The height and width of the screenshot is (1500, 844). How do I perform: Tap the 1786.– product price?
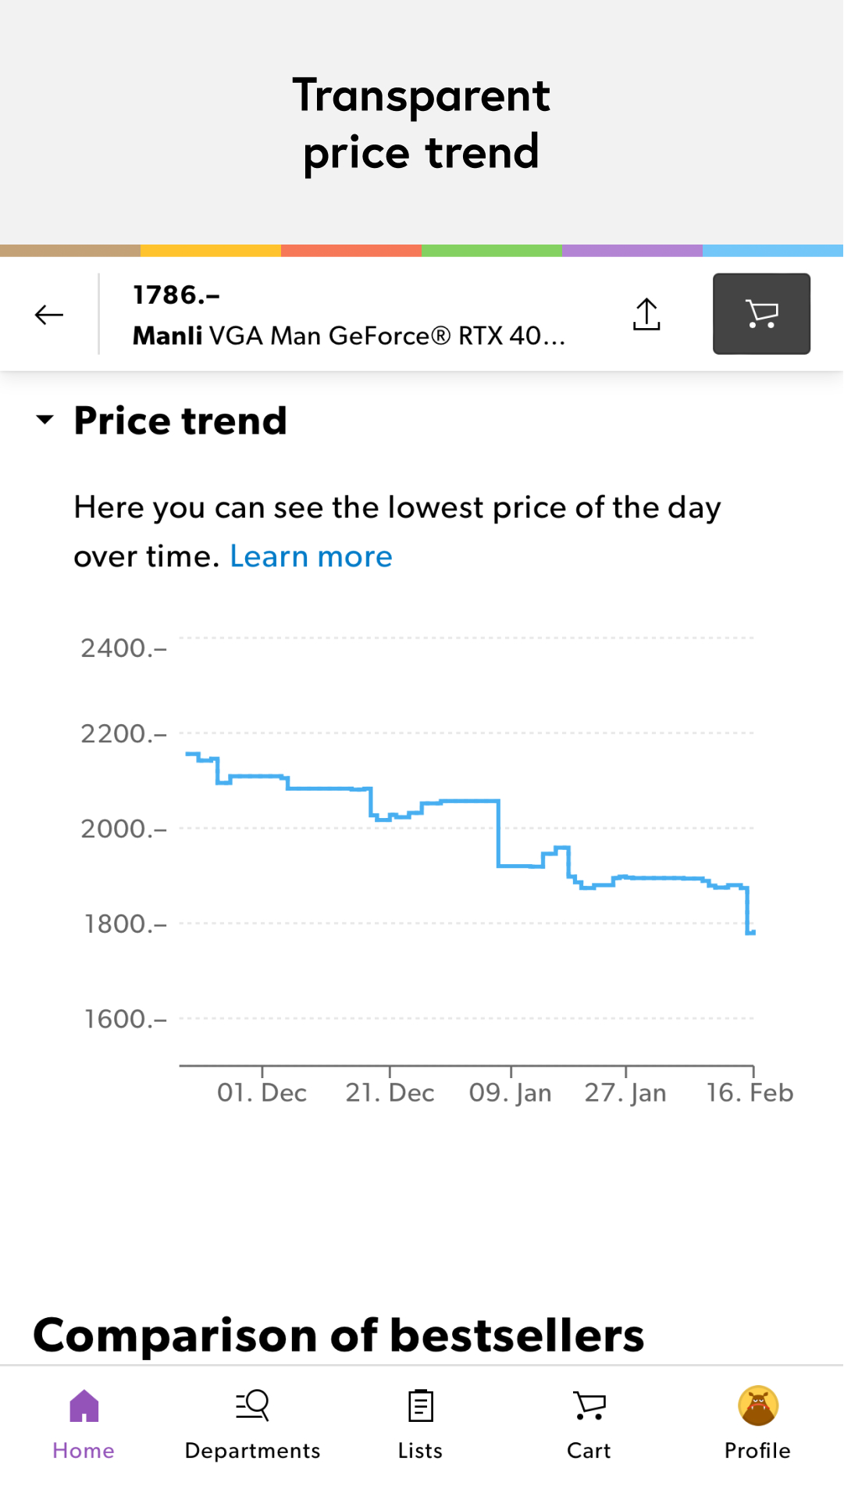click(176, 295)
